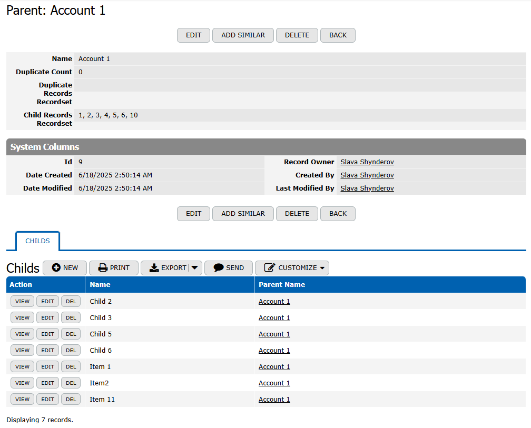Click the export download icon
The image size is (531, 428).
pyautogui.click(x=154, y=268)
